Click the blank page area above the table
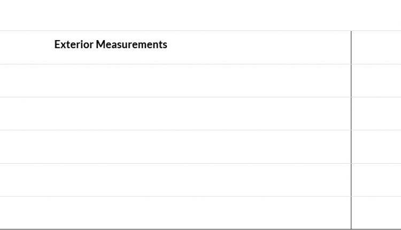The width and height of the screenshot is (401, 230). pyautogui.click(x=200, y=15)
